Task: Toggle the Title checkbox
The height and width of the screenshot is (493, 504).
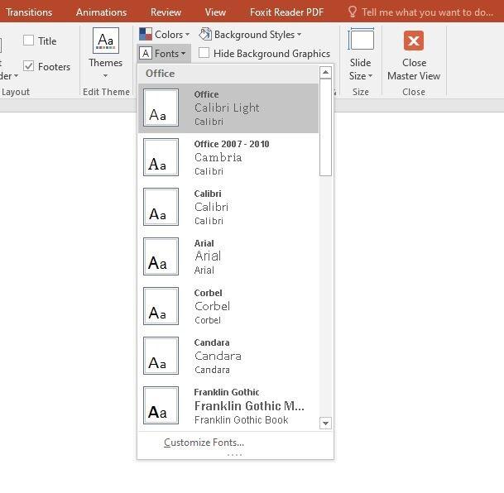Action: point(29,41)
